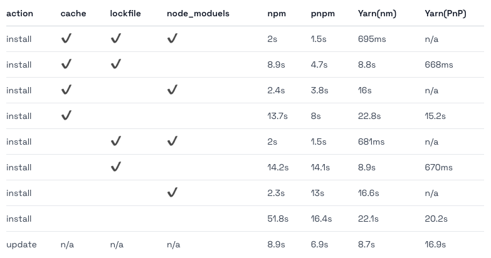Image resolution: width=491 pixels, height=258 pixels.
Task: Click the cache checkmark in the 2.4s npm row
Action: (x=66, y=90)
